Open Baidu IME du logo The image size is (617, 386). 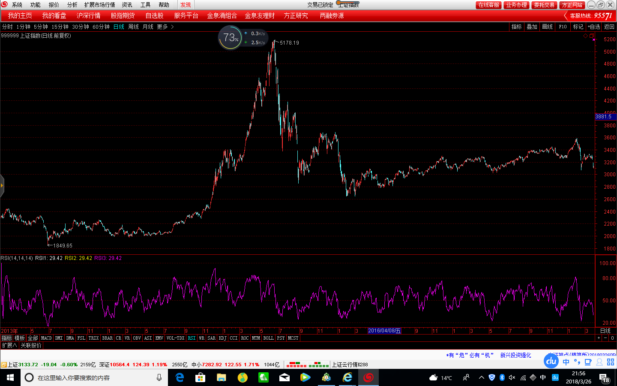pyautogui.click(x=551, y=362)
